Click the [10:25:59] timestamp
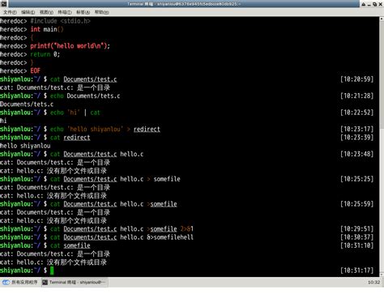384x298 pixels. (x=356, y=204)
